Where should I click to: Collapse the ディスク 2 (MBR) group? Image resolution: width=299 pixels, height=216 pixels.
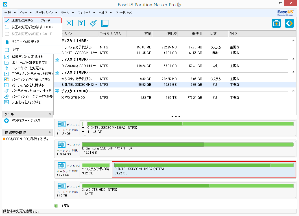(x=293, y=59)
